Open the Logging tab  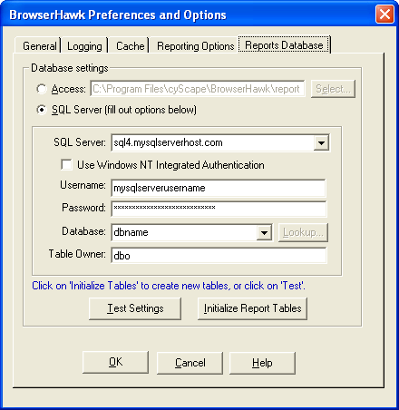click(84, 46)
